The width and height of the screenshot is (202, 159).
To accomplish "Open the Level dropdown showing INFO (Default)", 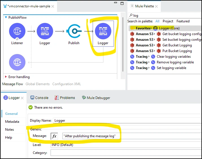I will (126, 145).
